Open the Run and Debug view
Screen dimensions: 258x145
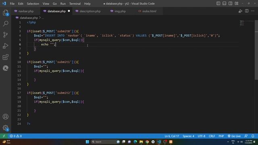(x=5, y=46)
